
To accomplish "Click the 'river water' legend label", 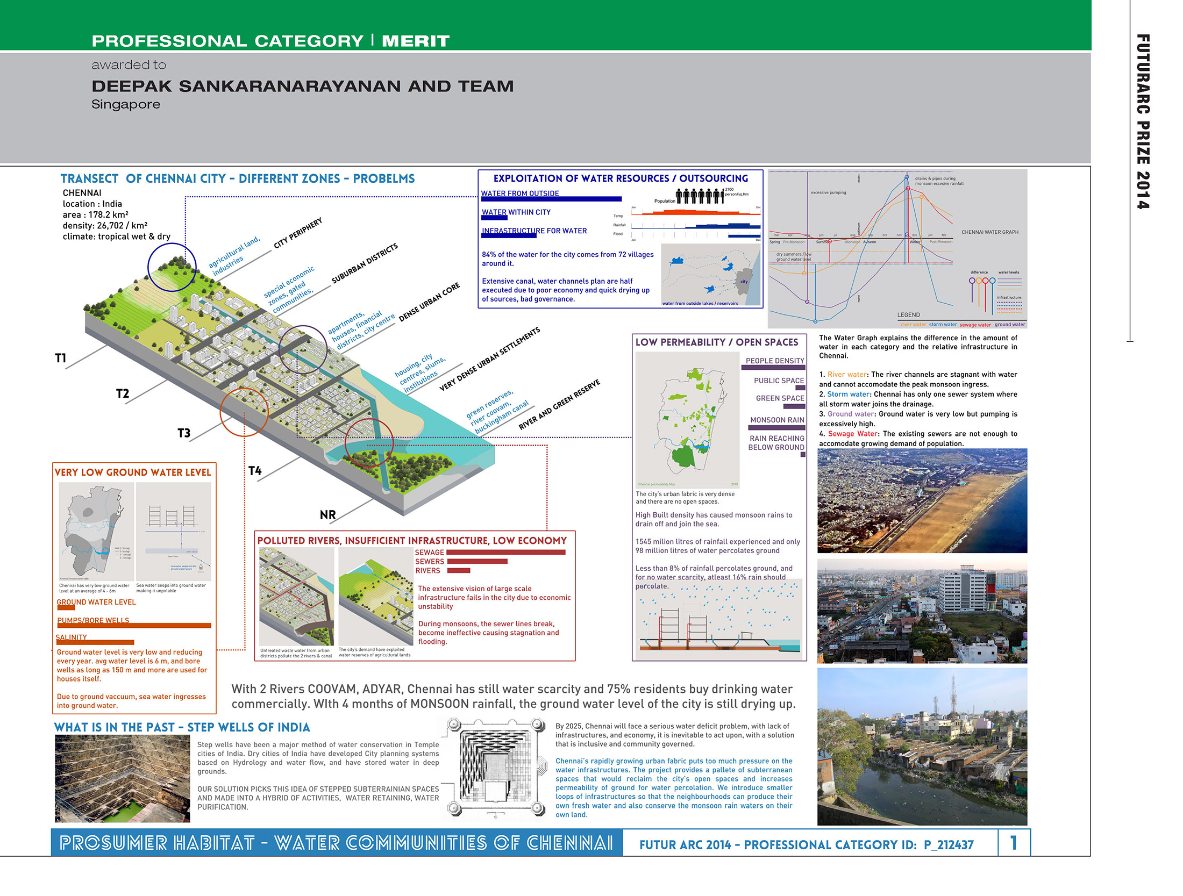I will [913, 324].
